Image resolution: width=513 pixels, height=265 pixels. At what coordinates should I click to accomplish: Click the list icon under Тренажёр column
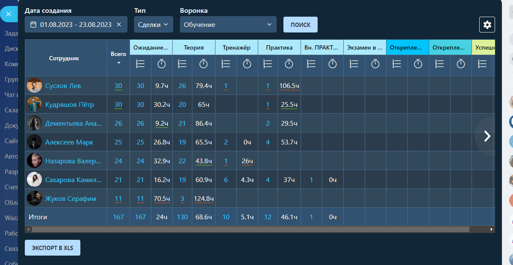coord(226,64)
